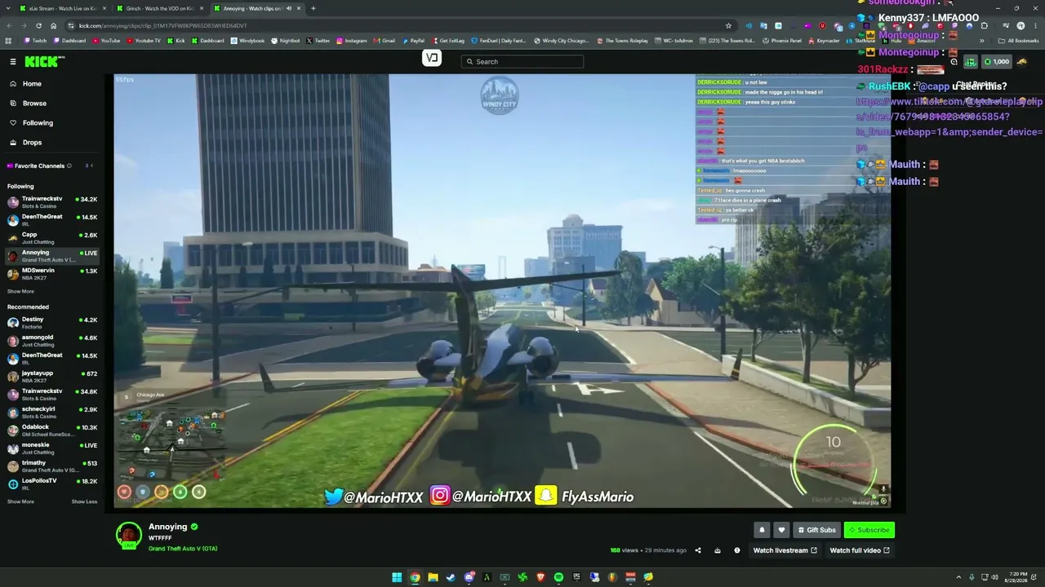This screenshot has width=1045, height=587.
Task: Click the Kick search field
Action: tap(522, 62)
